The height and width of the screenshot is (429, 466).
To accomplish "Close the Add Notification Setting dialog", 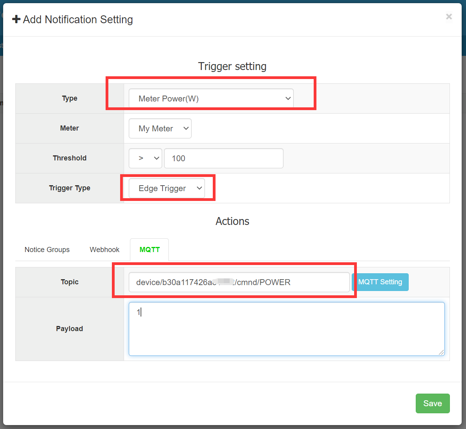I will click(449, 17).
